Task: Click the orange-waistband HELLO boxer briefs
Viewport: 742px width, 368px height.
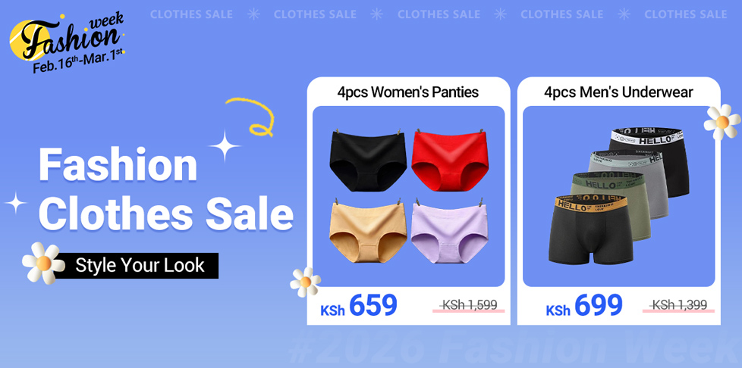Action: tap(590, 230)
